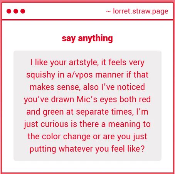Click the word "drawn" in the message
This screenshot has height=174, width=175.
tap(62, 100)
